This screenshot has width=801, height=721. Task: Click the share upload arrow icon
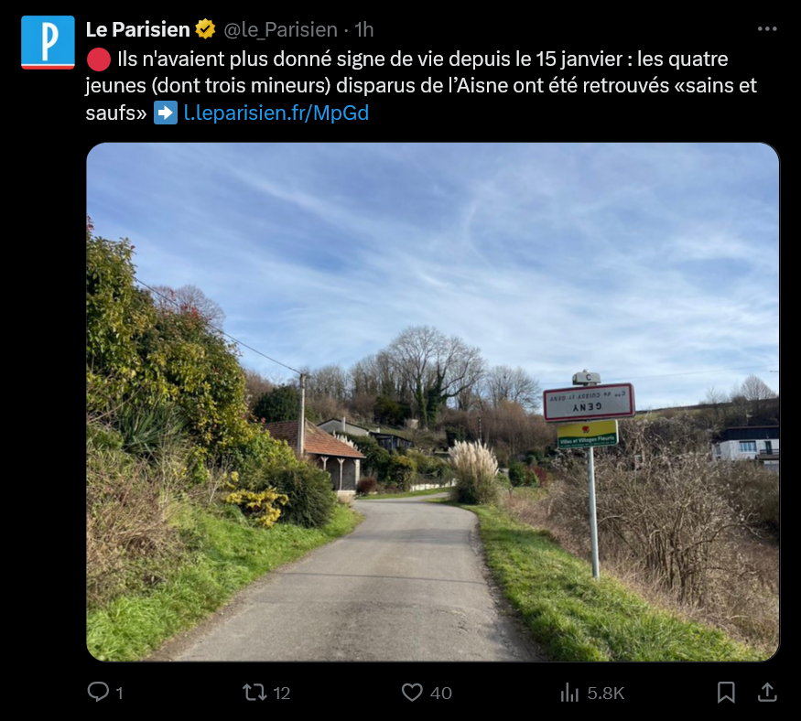(768, 693)
